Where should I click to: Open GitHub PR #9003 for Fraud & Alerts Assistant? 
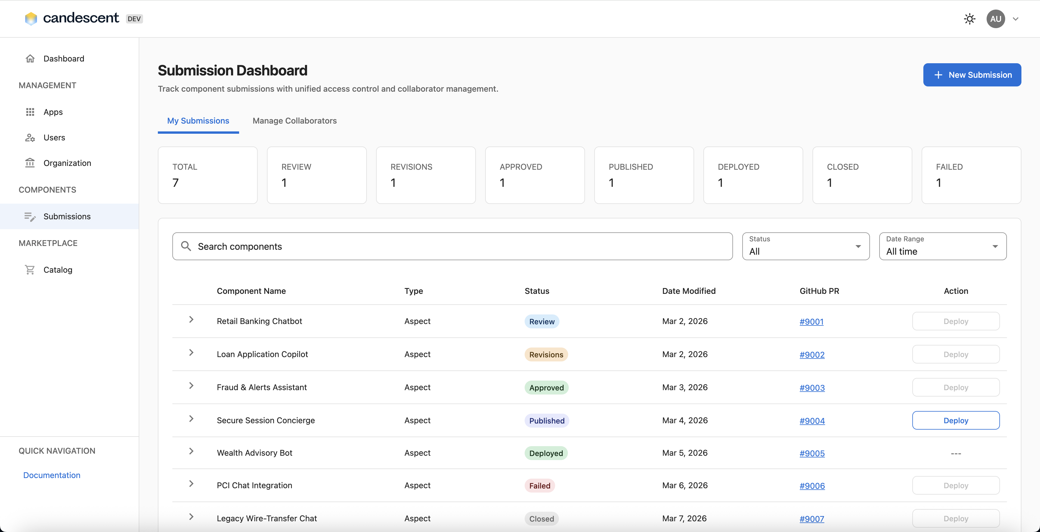tap(812, 388)
